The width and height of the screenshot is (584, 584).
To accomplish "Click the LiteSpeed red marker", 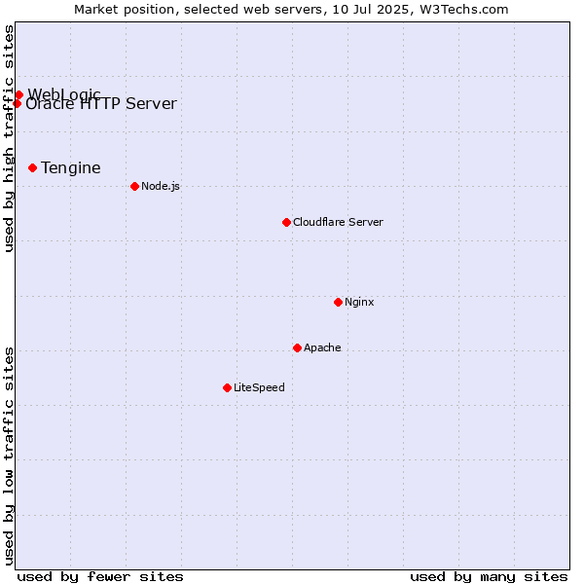I will point(227,388).
